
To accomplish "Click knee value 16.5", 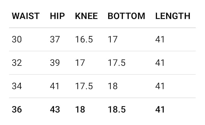I will point(84,39).
